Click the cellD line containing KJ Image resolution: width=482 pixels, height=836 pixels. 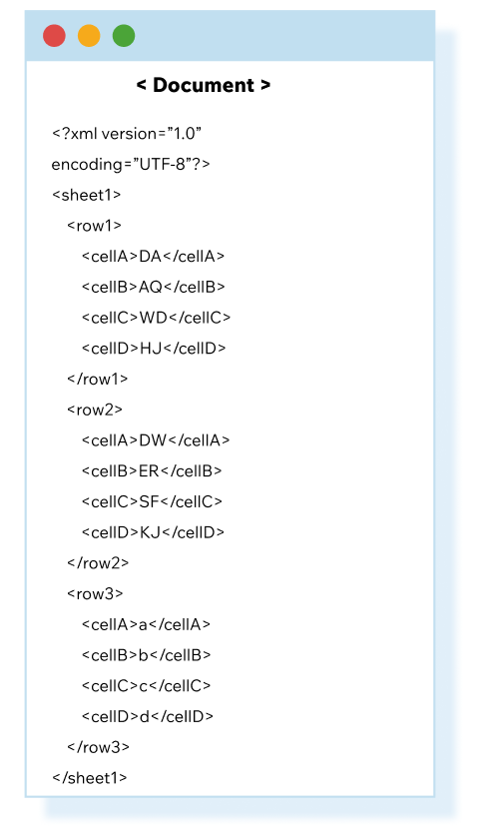pyautogui.click(x=153, y=532)
